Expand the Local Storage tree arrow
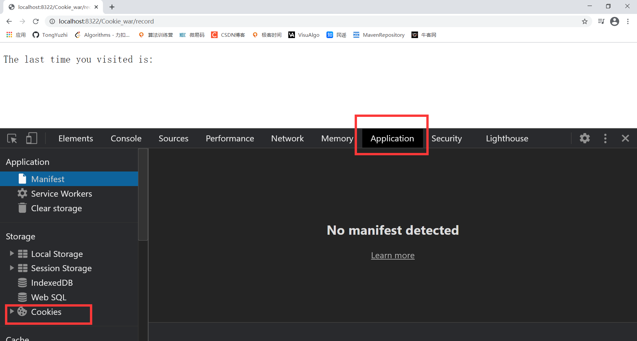 click(12, 254)
